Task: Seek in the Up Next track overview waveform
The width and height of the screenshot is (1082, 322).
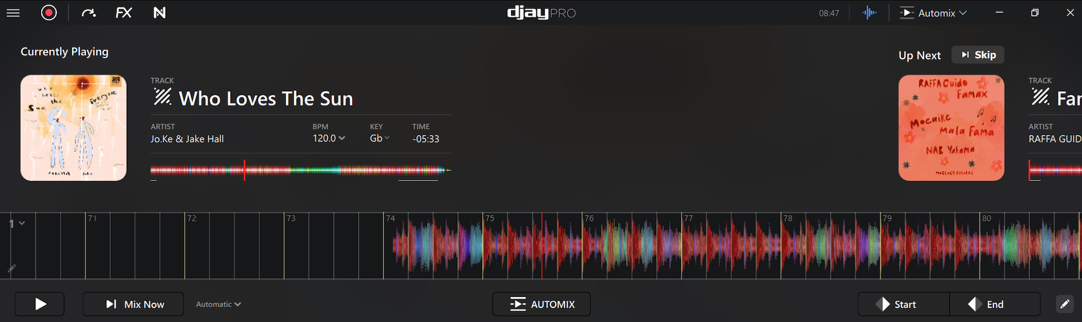Action: [1055, 170]
